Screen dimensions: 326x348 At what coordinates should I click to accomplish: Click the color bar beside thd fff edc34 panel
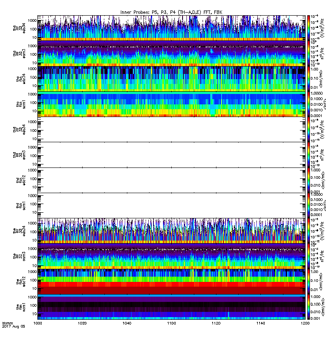[309, 129]
